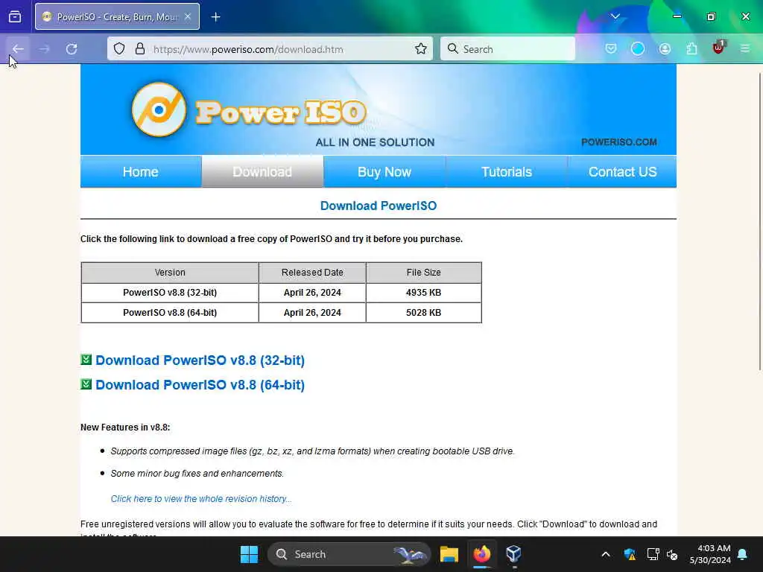Click the browser Search field

(507, 48)
